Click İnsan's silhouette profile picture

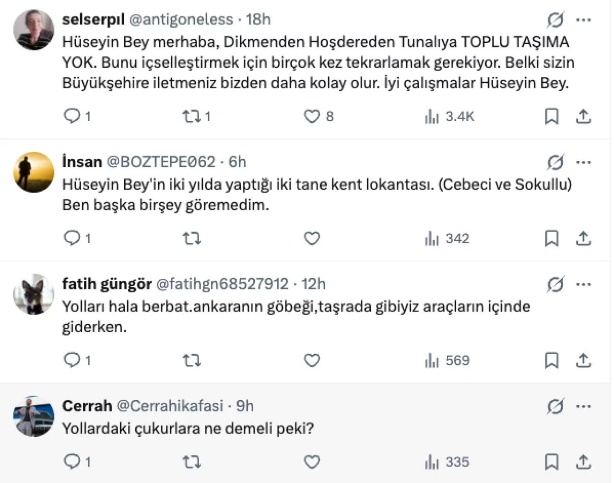34,172
